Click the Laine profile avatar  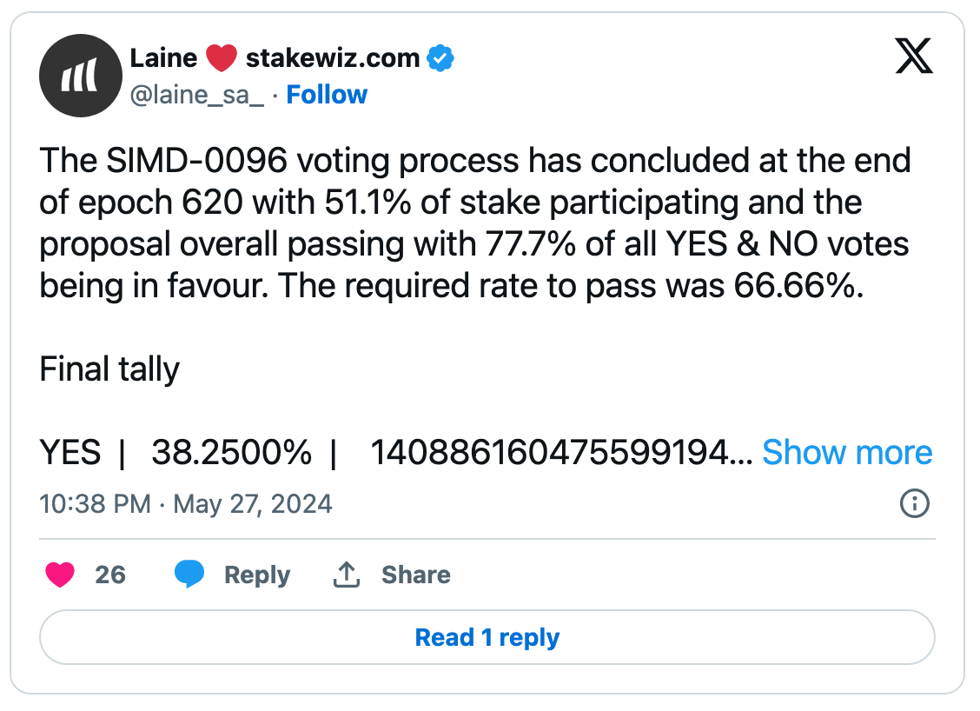79,76
